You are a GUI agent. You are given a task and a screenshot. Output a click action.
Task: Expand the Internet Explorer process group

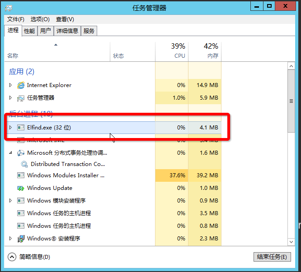pyautogui.click(x=10, y=85)
